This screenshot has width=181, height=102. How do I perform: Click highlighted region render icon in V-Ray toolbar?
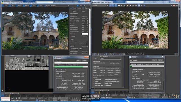pos(139,5)
